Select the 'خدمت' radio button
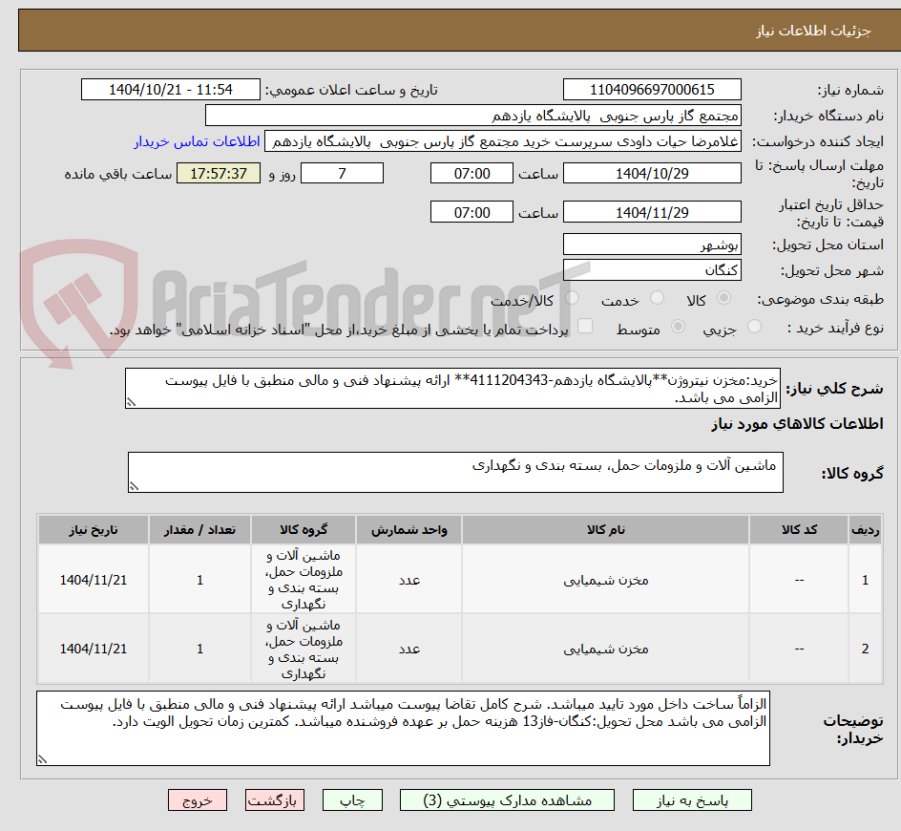The height and width of the screenshot is (831, 901). 657,298
